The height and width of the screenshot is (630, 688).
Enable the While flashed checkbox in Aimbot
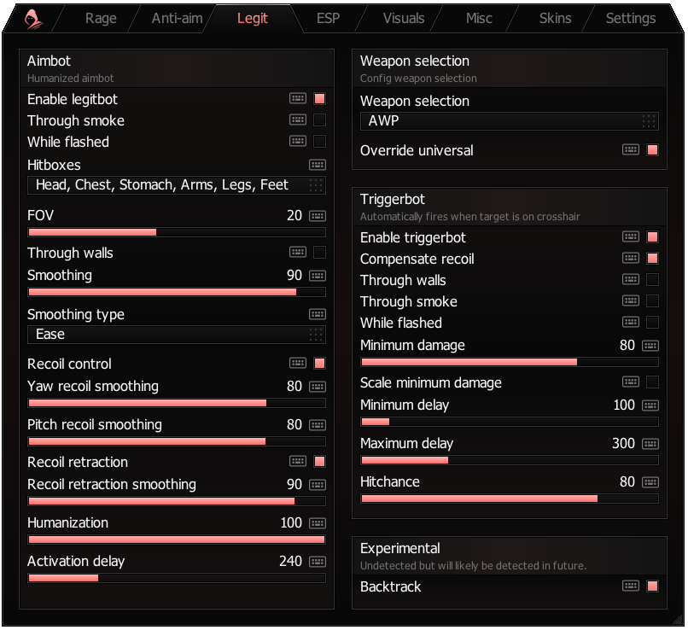319,143
